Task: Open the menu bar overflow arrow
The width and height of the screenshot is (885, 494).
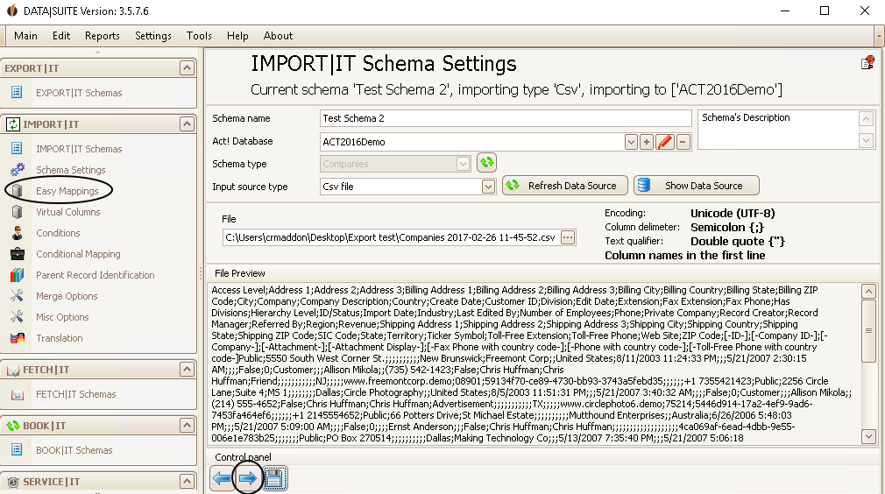Action: click(x=879, y=36)
